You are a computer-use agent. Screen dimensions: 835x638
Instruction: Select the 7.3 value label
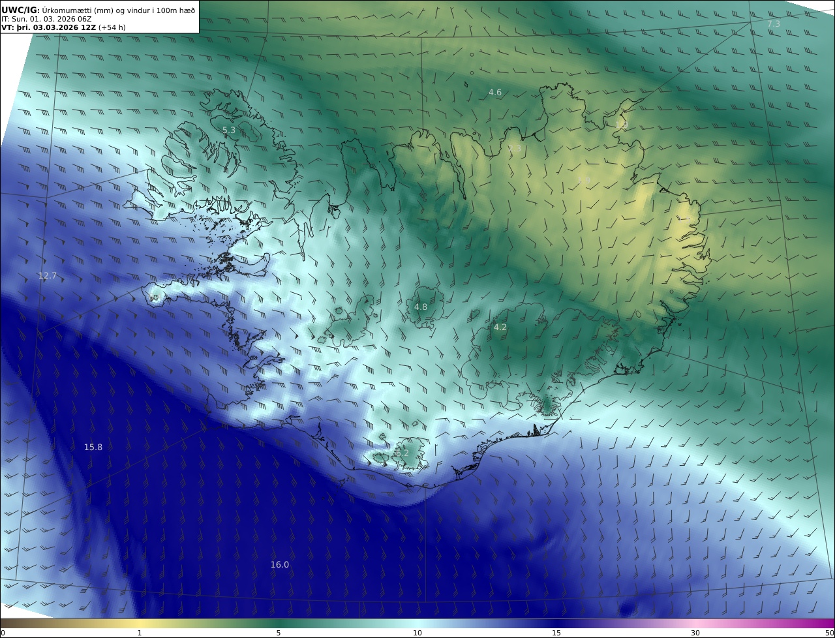point(774,23)
